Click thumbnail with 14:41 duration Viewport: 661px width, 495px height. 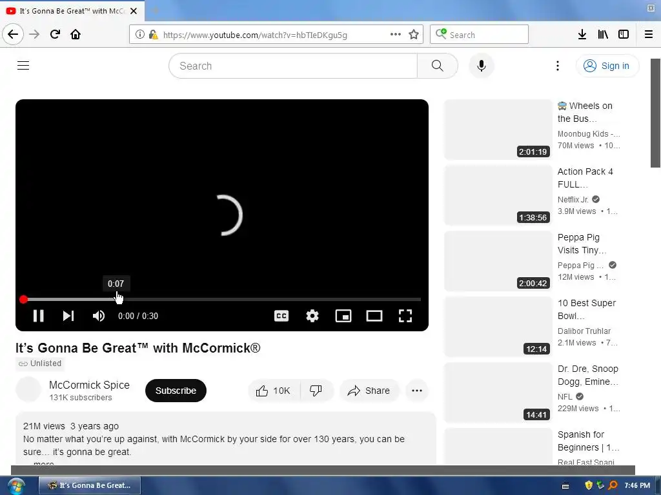[498, 393]
